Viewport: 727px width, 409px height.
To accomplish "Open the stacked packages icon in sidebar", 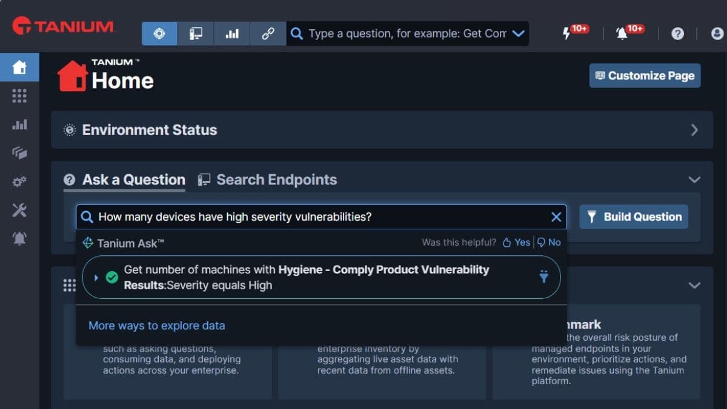I will point(19,153).
